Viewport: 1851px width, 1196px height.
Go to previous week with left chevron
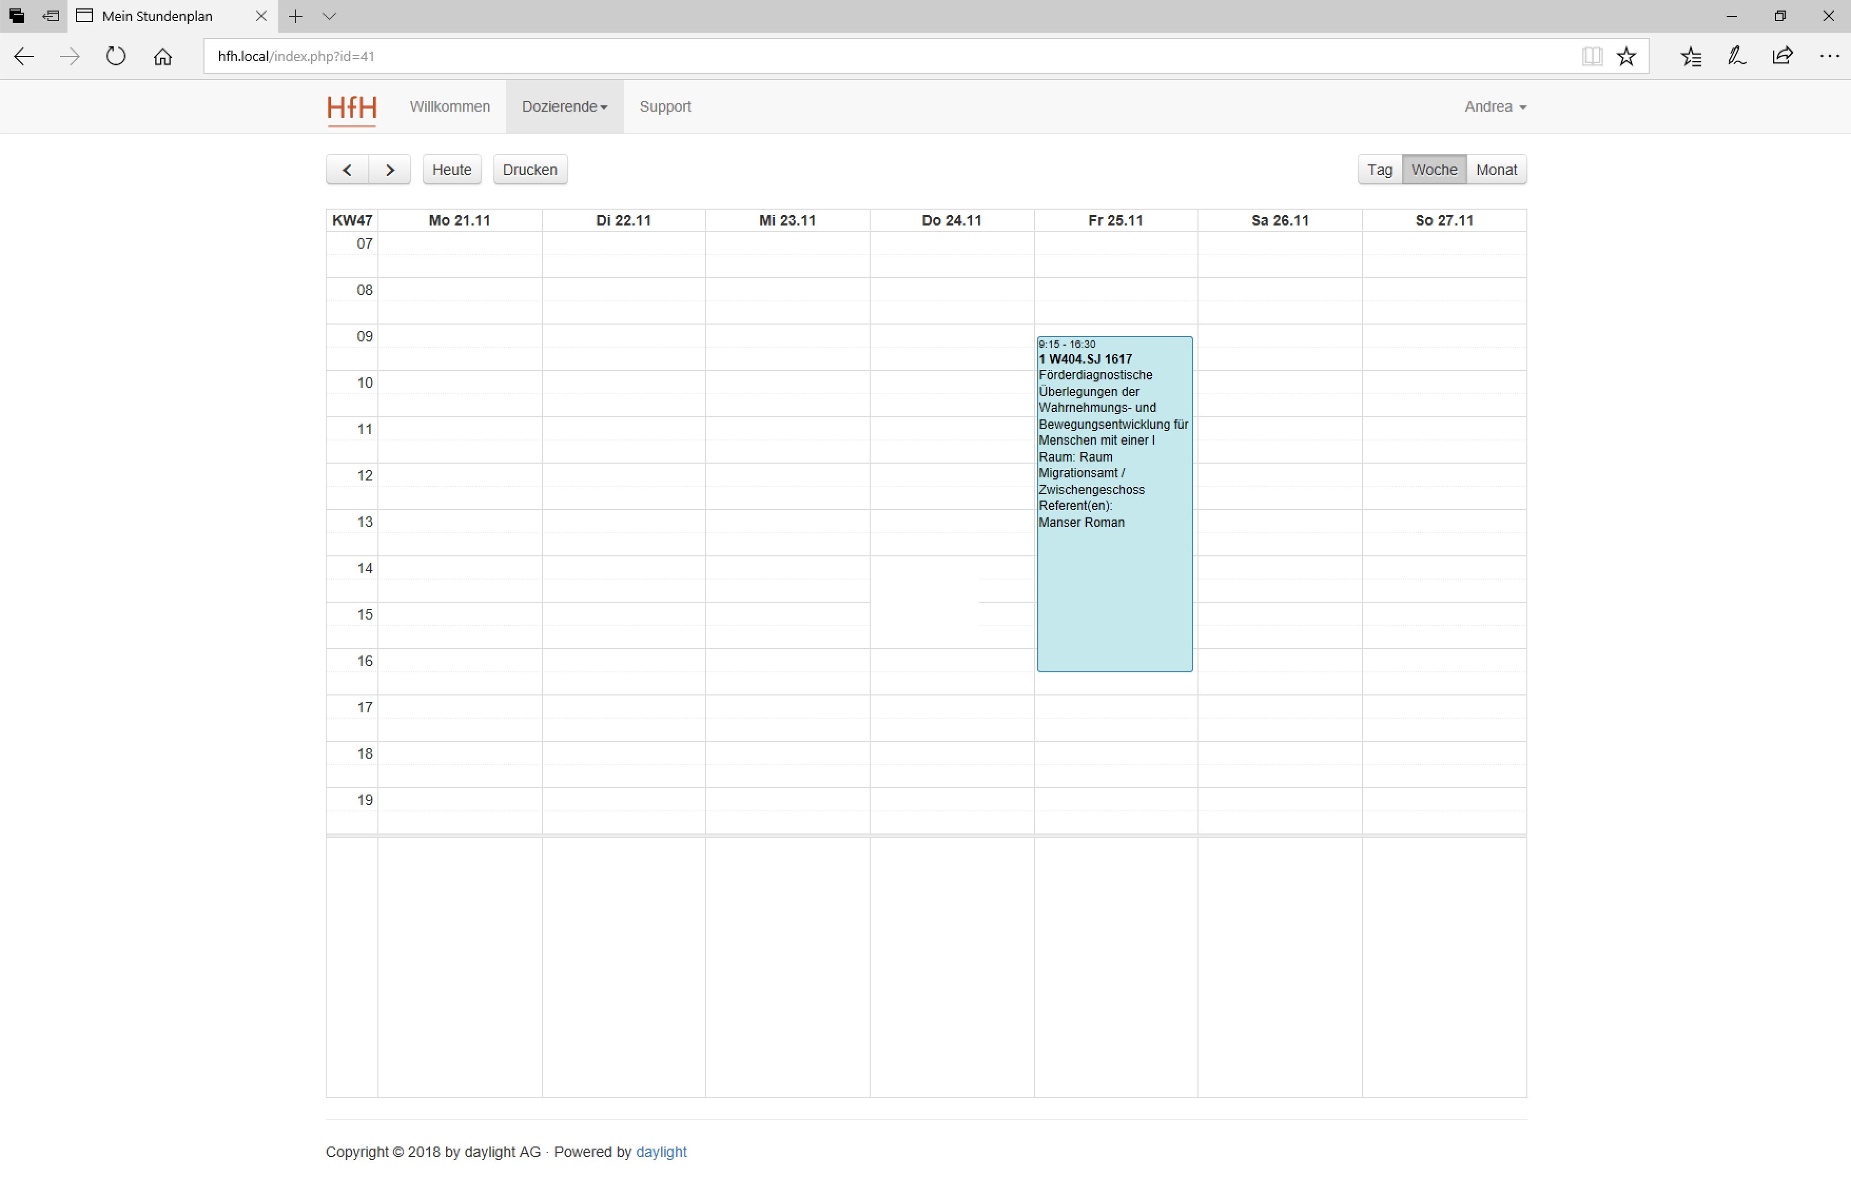coord(347,169)
